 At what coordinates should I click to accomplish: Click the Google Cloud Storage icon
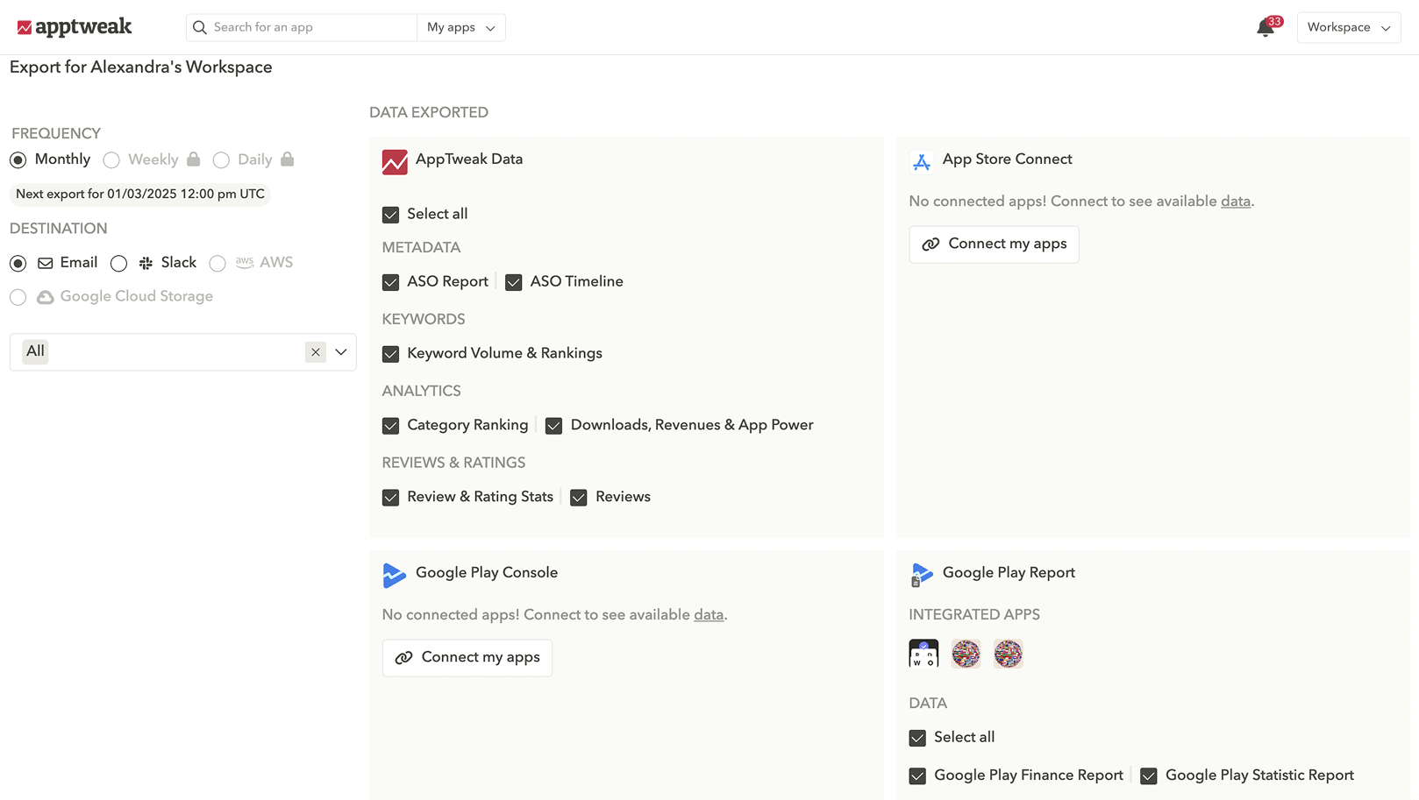pos(46,296)
